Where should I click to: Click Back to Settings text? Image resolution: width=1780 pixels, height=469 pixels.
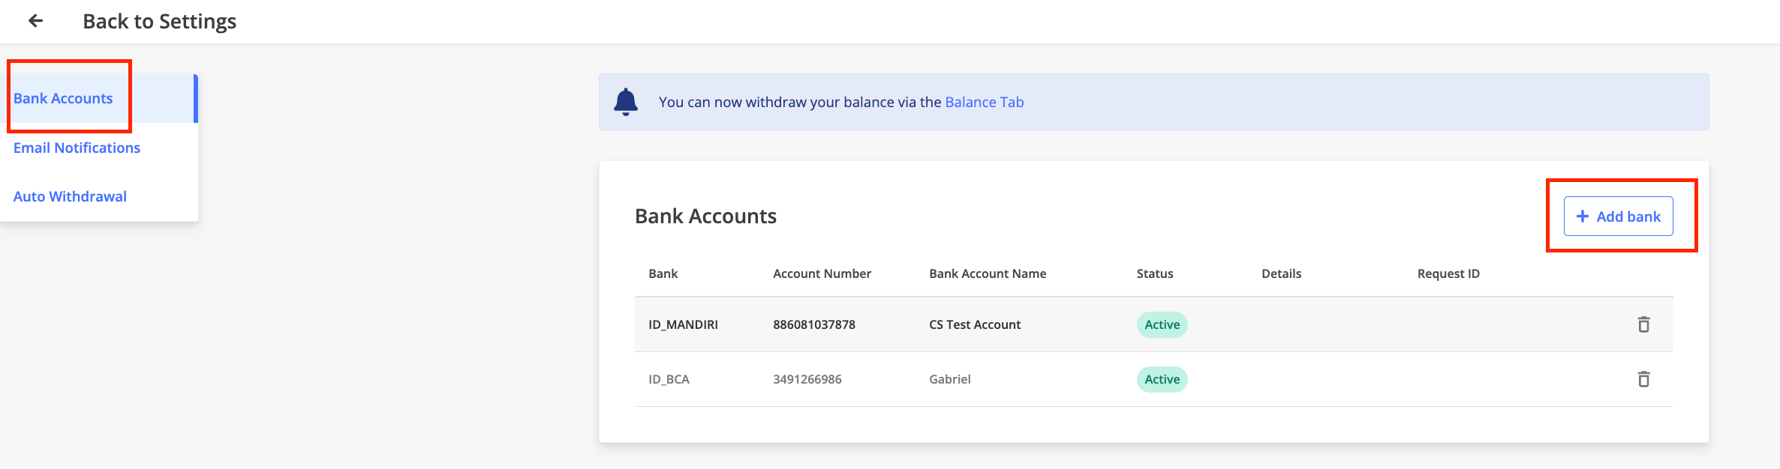[x=159, y=21]
